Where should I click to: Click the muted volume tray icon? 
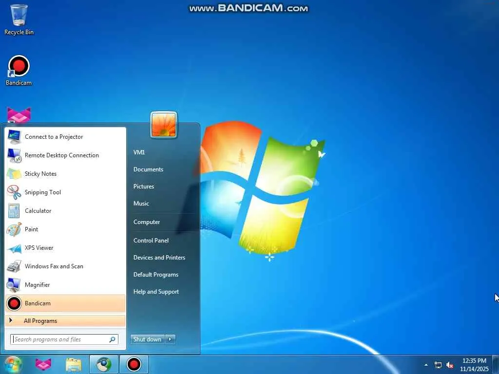[x=450, y=365]
